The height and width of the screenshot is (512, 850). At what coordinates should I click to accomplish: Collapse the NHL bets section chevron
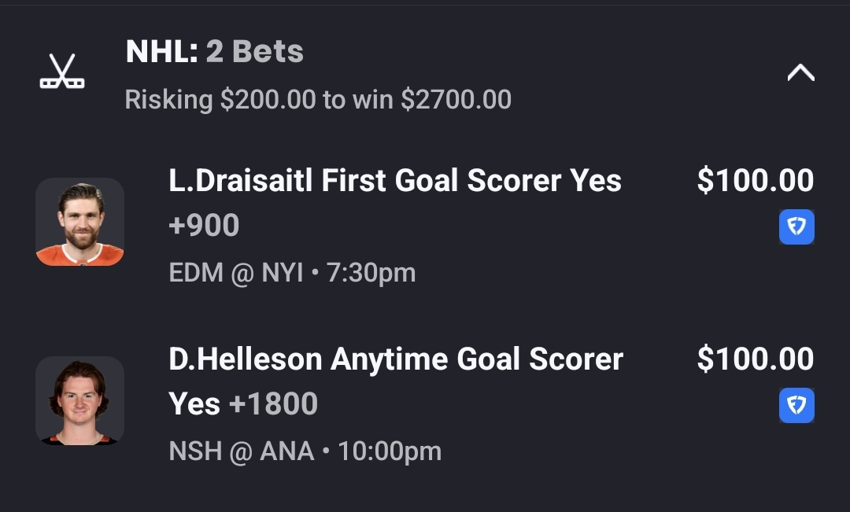coord(800,73)
